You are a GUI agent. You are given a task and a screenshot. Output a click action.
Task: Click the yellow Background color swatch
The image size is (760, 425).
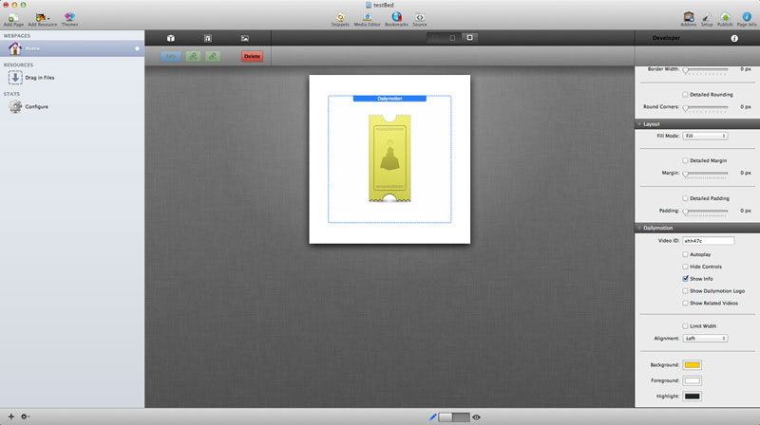click(692, 365)
